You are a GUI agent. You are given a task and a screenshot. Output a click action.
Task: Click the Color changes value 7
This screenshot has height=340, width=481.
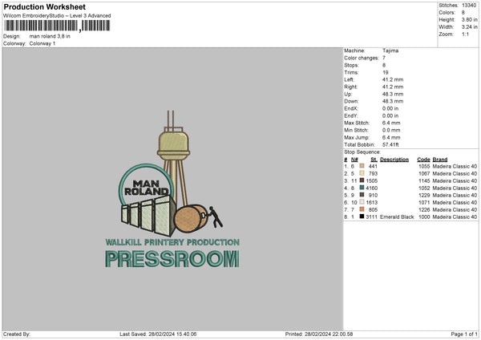pyautogui.click(x=384, y=58)
